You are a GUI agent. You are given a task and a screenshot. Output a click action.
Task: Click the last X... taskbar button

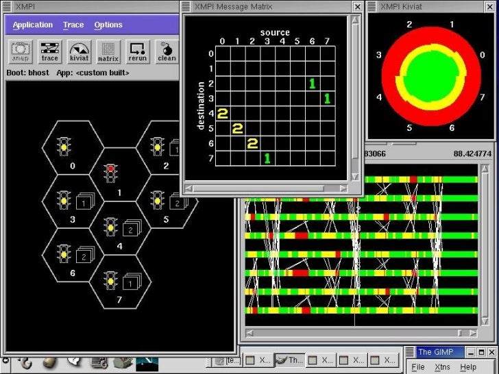(x=383, y=360)
